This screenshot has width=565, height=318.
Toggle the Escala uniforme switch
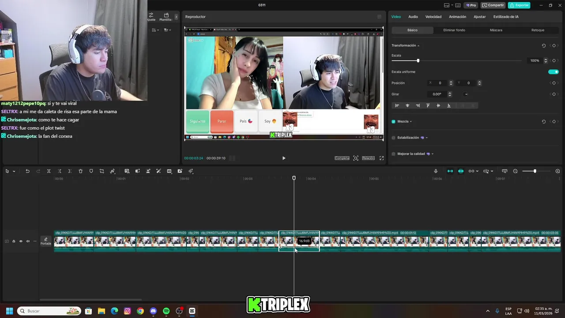pyautogui.click(x=553, y=72)
